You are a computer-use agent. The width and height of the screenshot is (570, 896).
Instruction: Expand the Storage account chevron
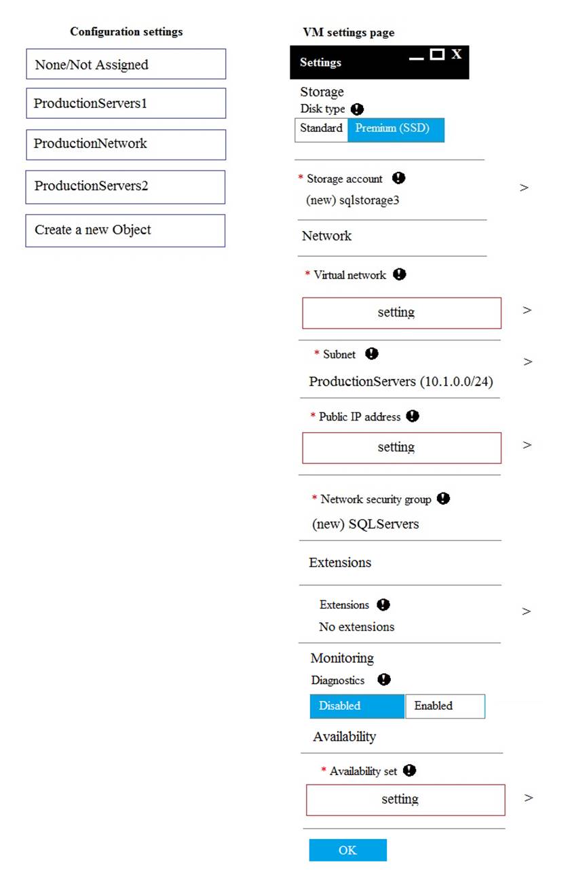524,187
